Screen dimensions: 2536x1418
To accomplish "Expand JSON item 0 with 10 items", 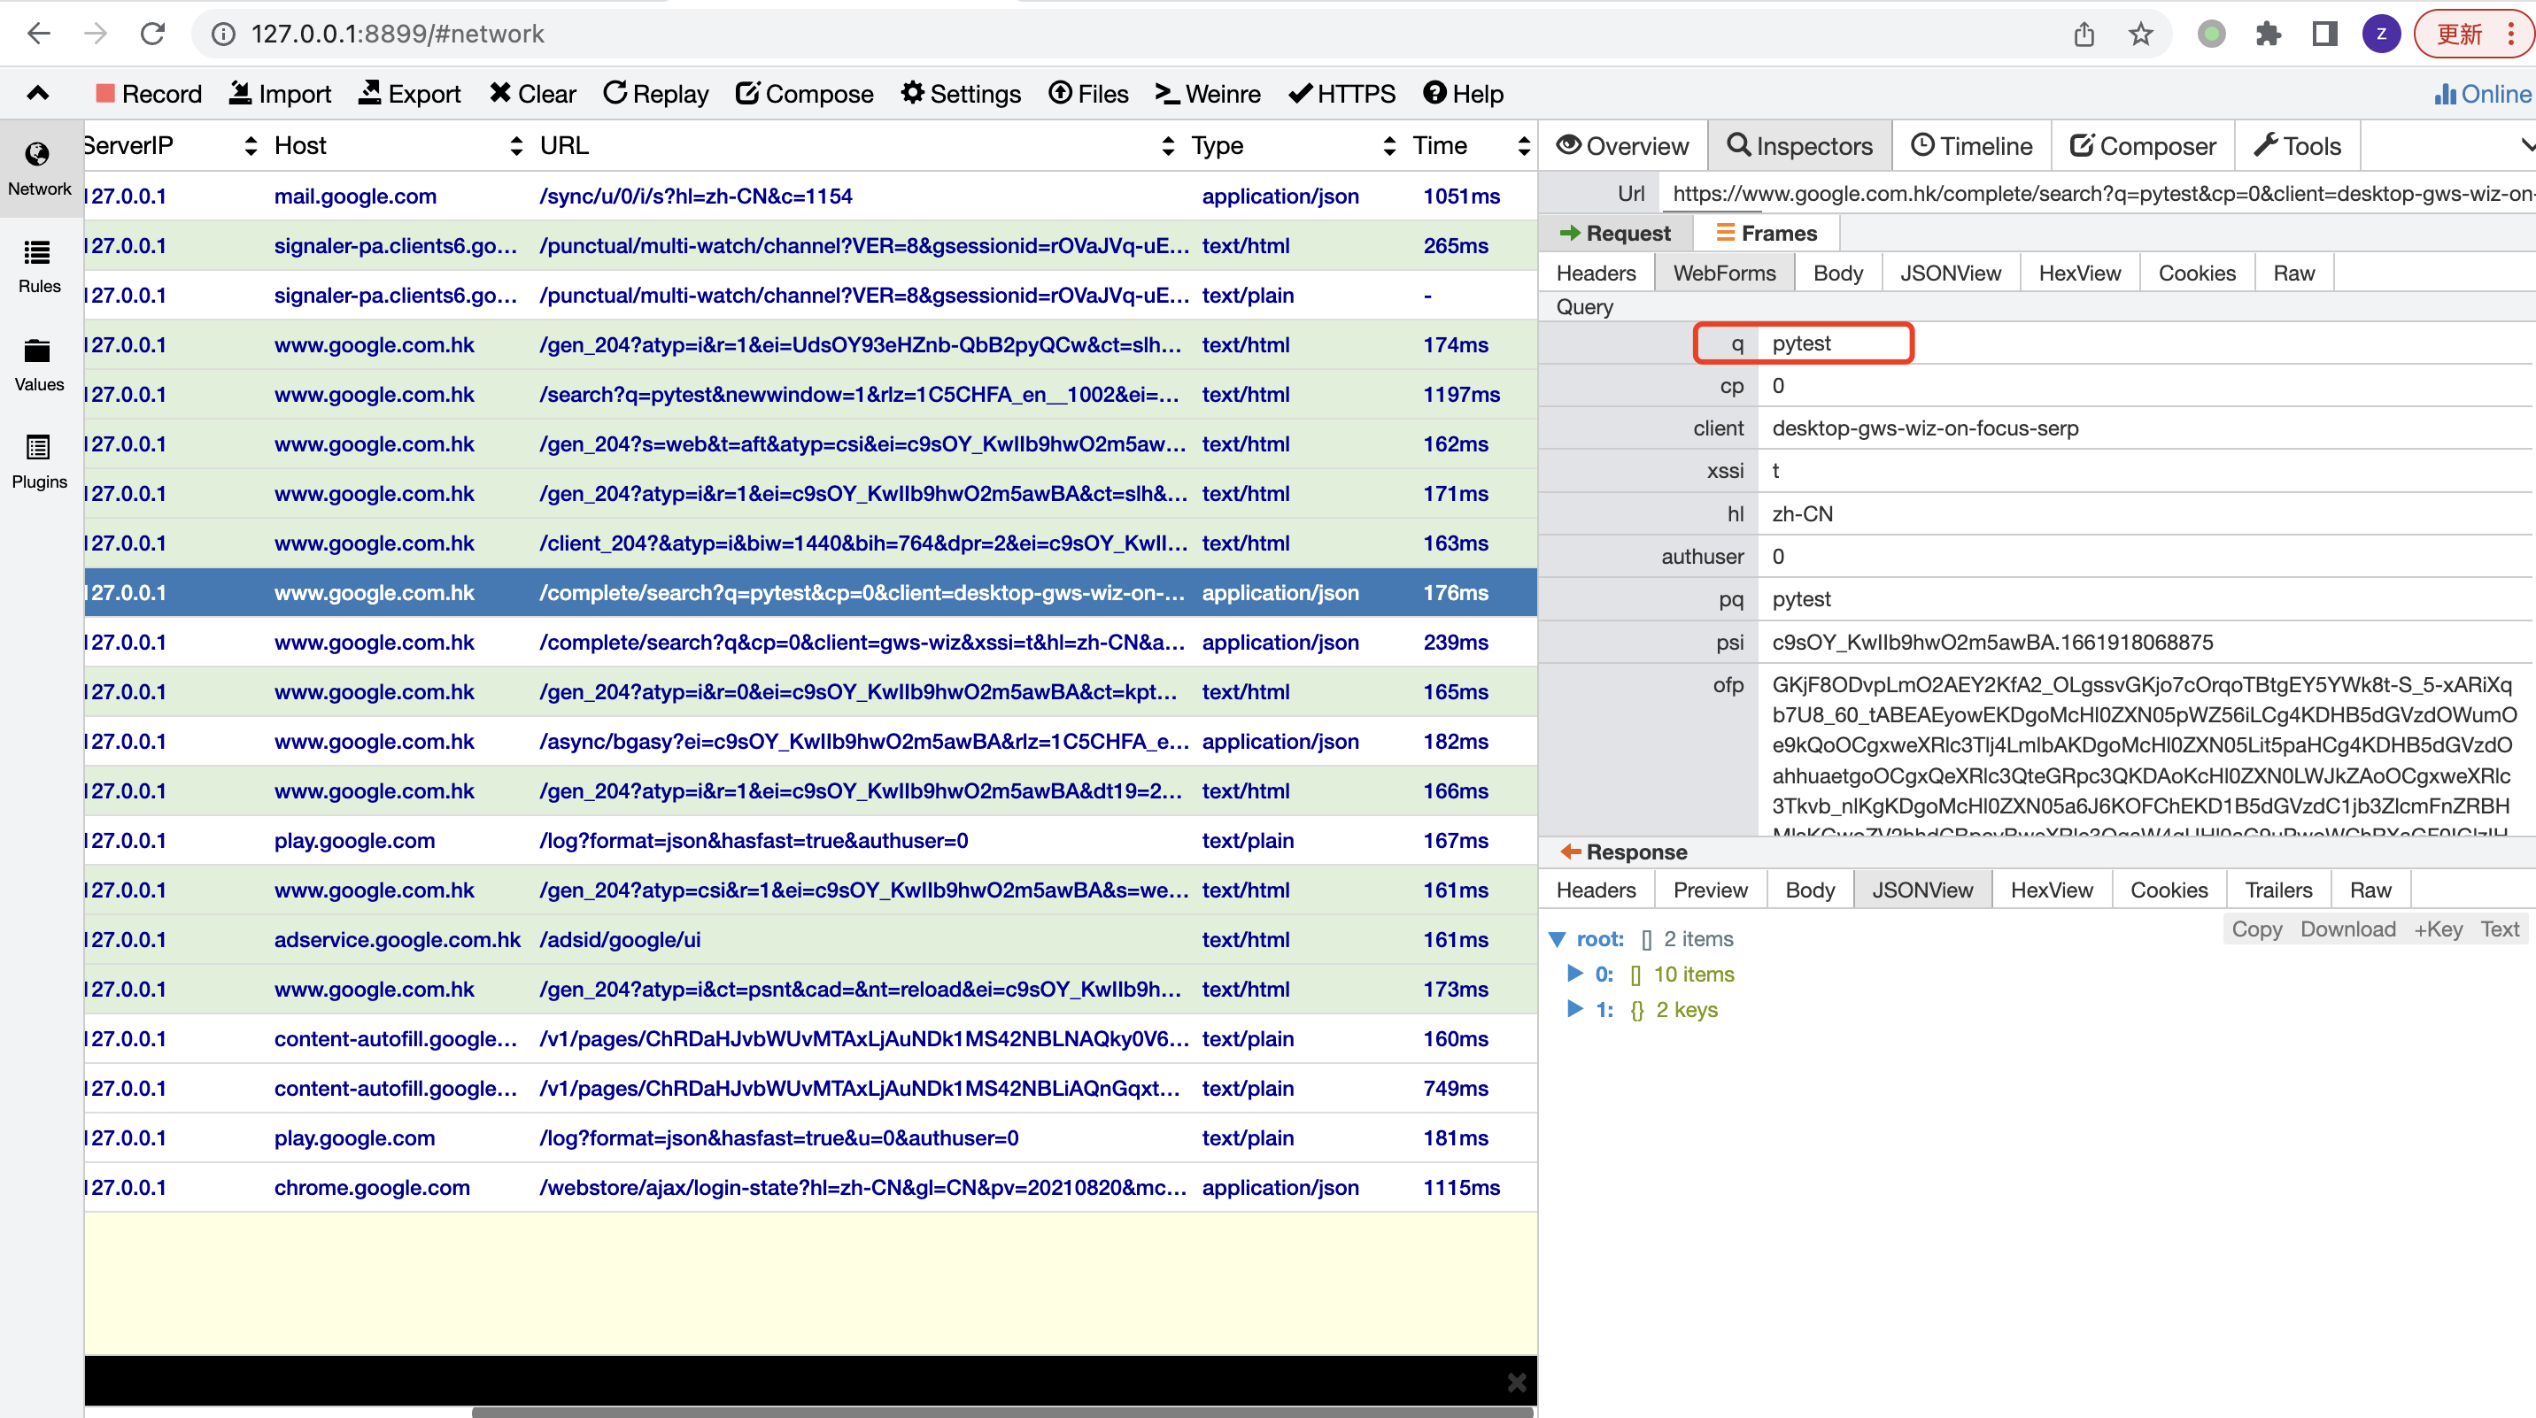I will (1574, 973).
